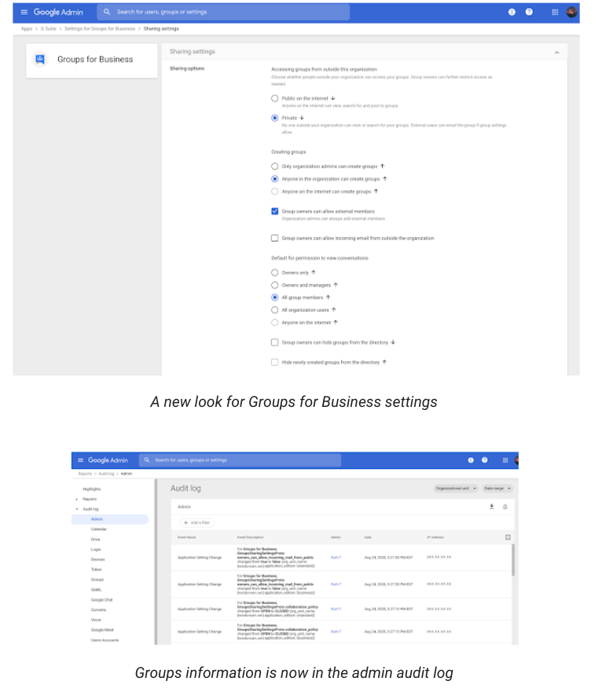Click account avatar on Sharing settings page
The height and width of the screenshot is (692, 613).
[571, 12]
